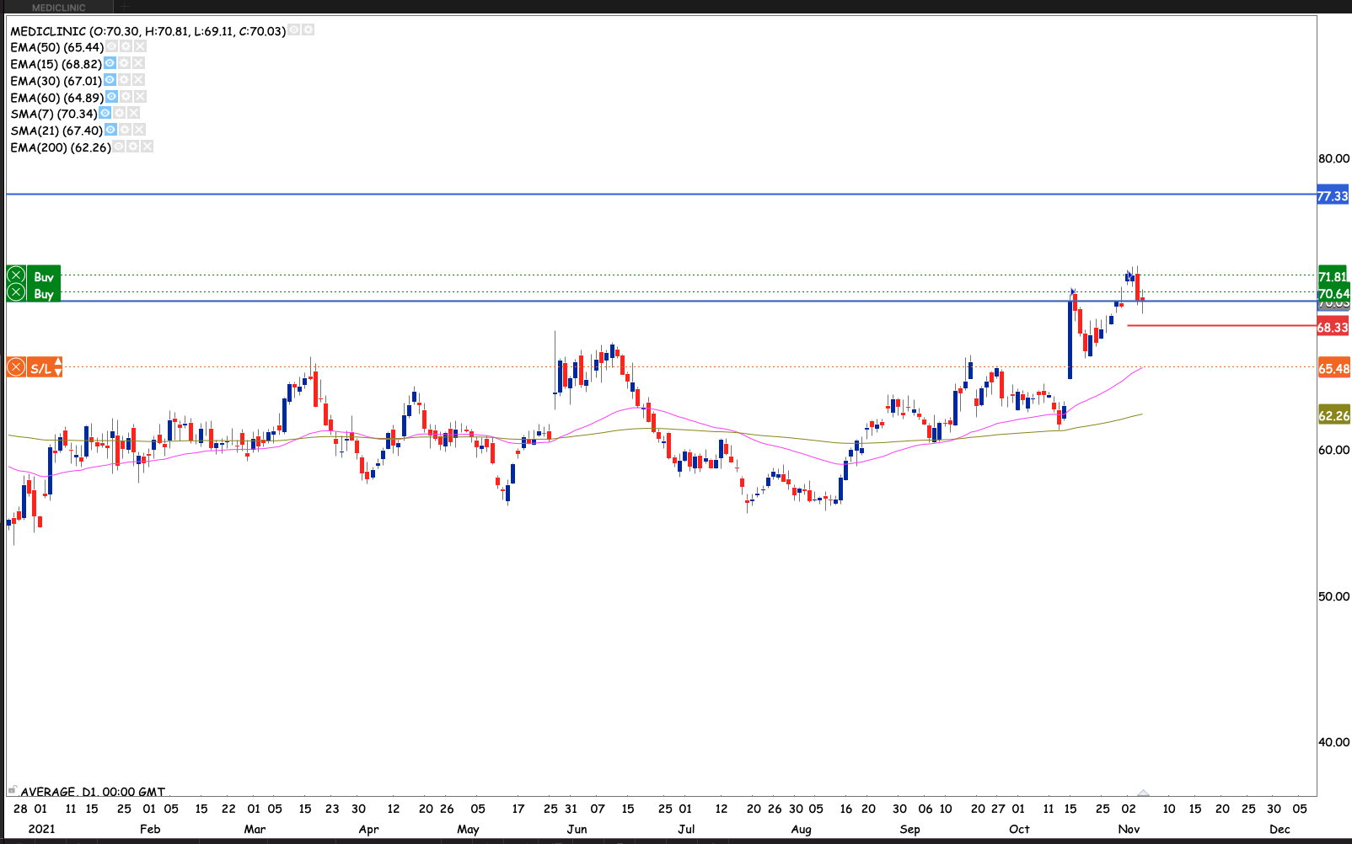Cancel the upper Buy order with its X
The height and width of the screenshot is (844, 1352).
pos(16,276)
